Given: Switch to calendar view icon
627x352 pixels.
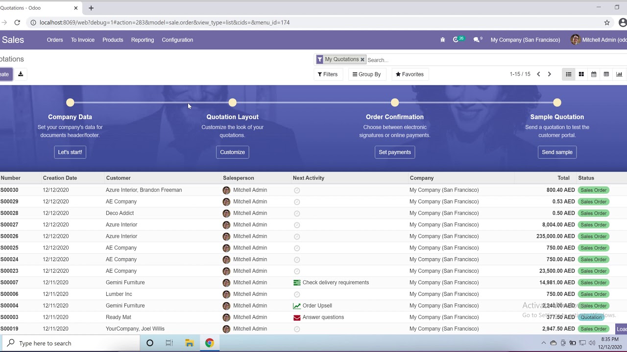Looking at the screenshot, I should (x=594, y=74).
